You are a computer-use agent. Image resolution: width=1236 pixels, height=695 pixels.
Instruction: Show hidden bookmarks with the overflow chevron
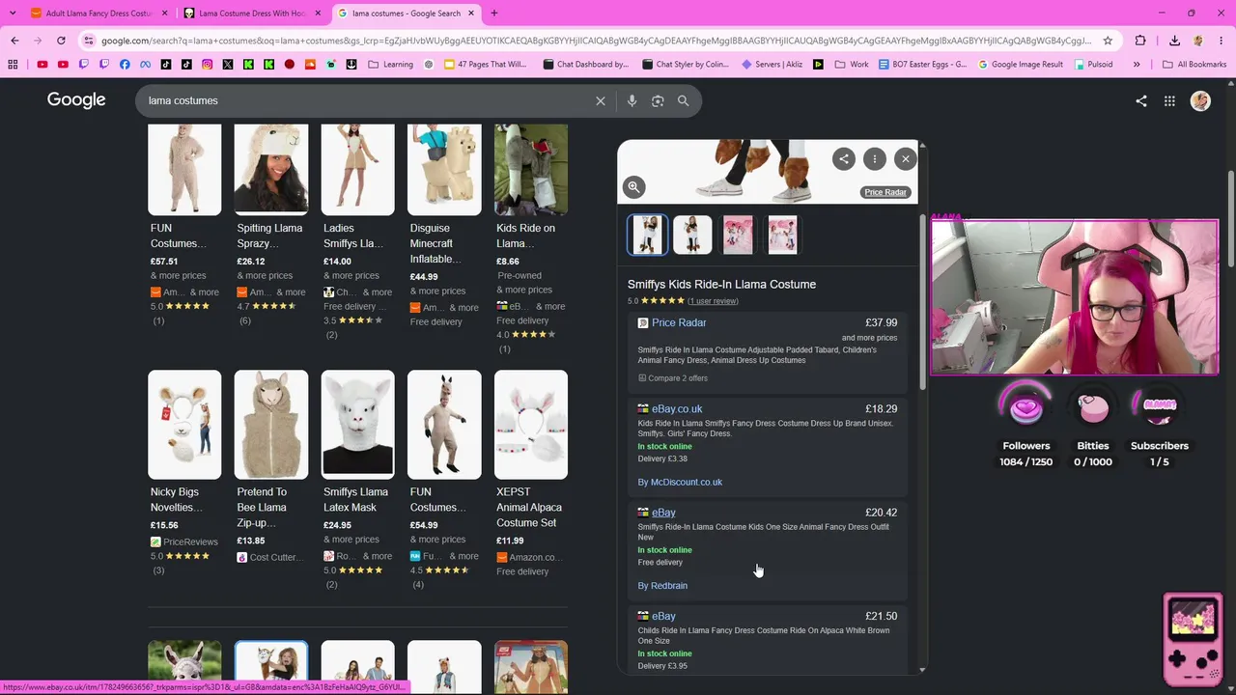tap(1137, 65)
